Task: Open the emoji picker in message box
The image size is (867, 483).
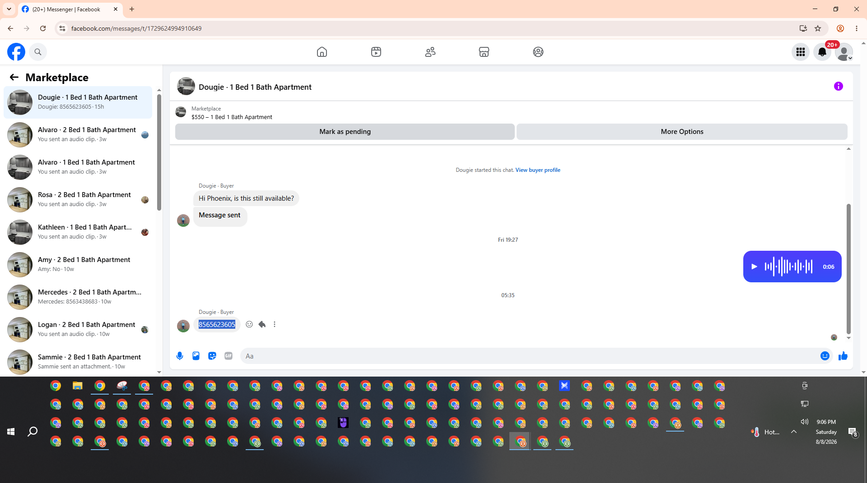Action: point(825,356)
